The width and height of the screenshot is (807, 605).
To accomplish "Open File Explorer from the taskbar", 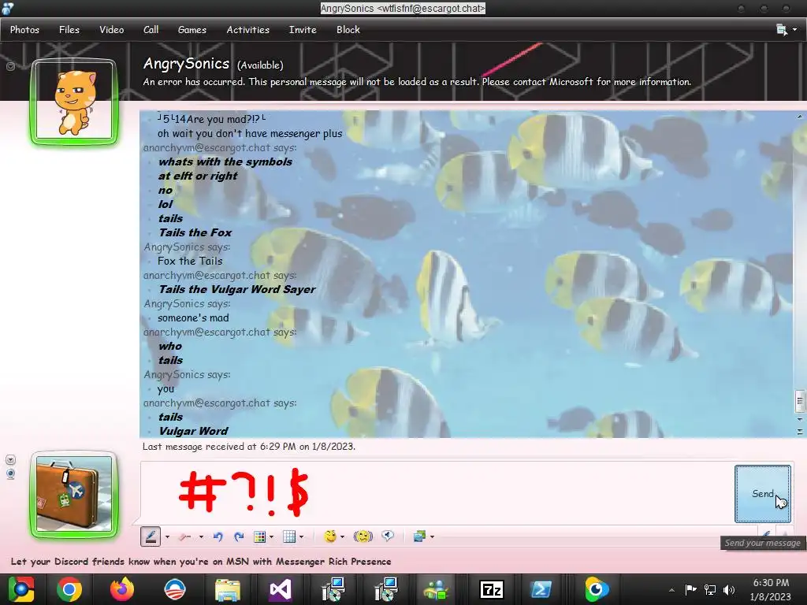I will [228, 589].
